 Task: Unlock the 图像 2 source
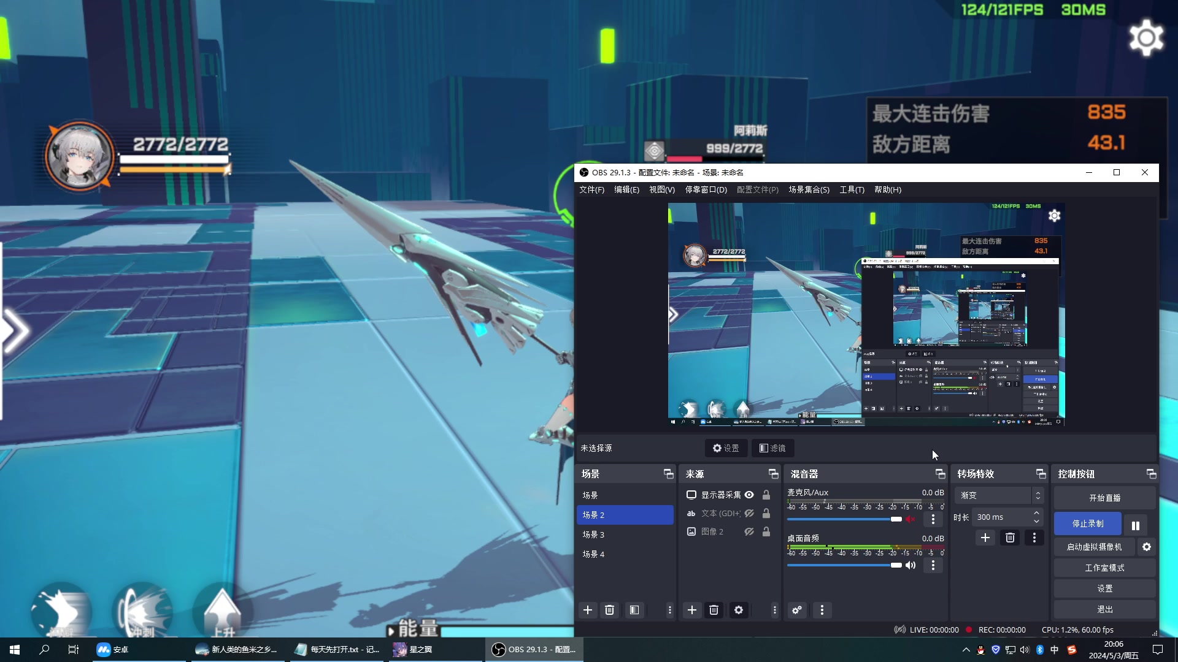(x=766, y=531)
